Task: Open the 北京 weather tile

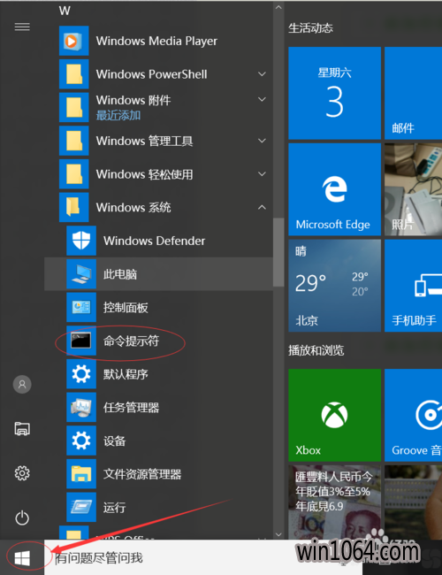Action: pyautogui.click(x=335, y=286)
